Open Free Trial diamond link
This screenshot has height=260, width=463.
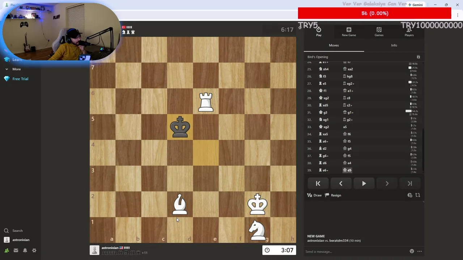[x=16, y=79]
